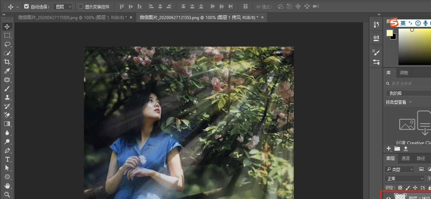Select the Horizontal Type tool
The width and height of the screenshot is (431, 199).
tap(7, 159)
